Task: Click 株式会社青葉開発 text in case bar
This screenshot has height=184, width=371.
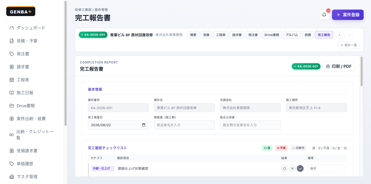Action: click(x=169, y=35)
